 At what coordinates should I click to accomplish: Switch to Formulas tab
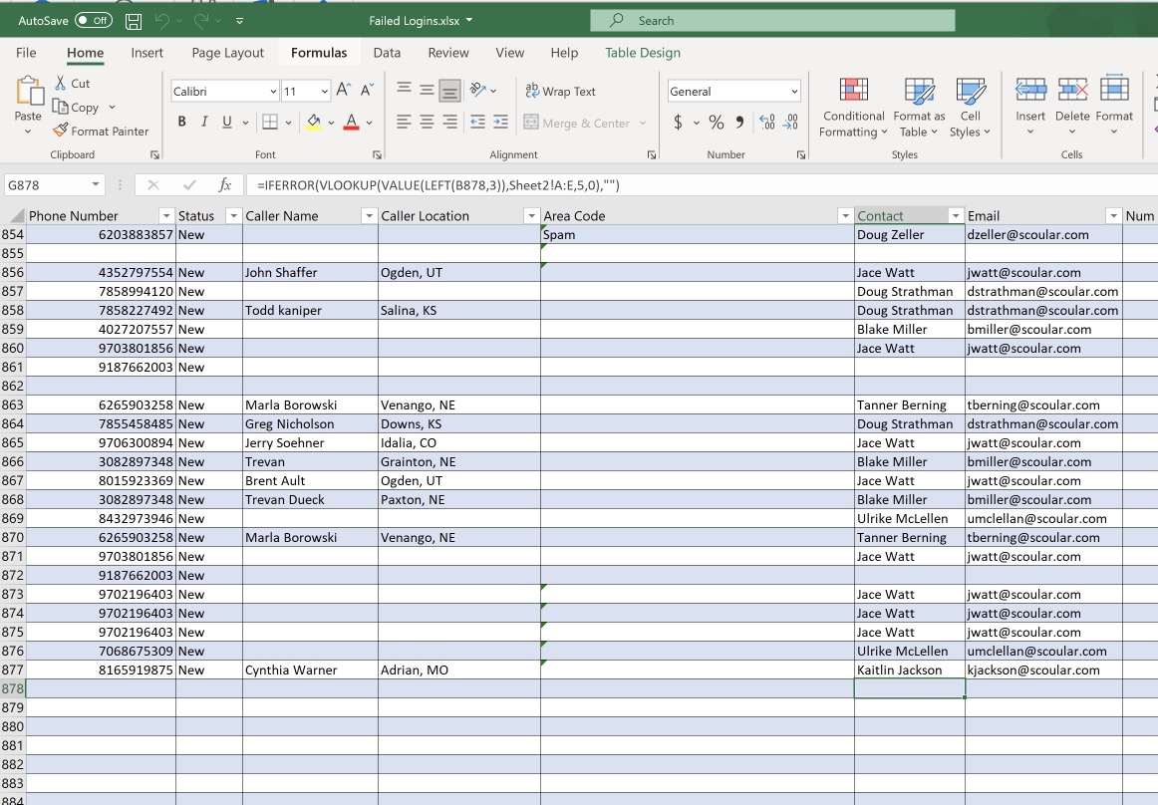tap(318, 53)
